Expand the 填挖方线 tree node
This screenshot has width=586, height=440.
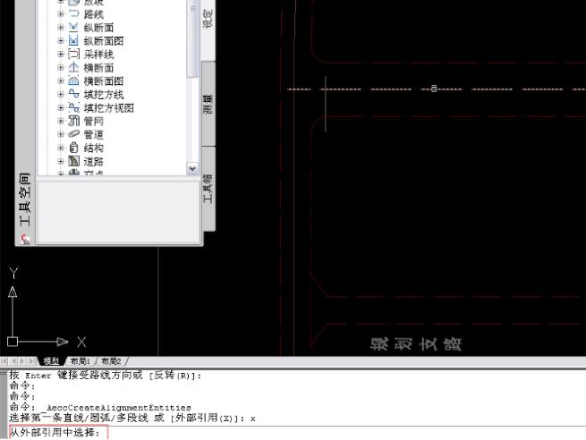61,94
